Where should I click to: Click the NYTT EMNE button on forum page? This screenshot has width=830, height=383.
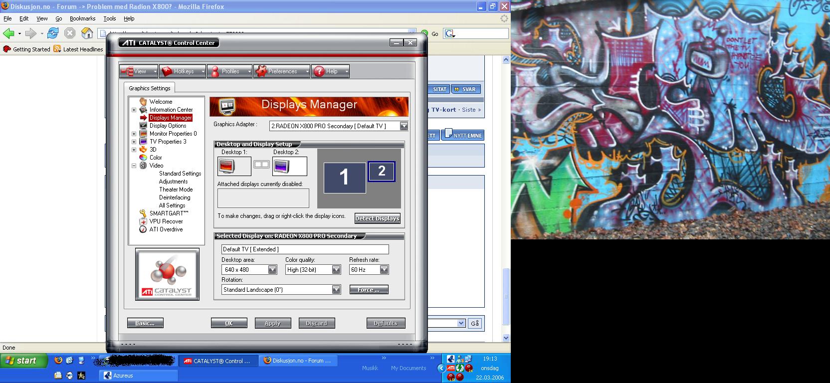463,135
